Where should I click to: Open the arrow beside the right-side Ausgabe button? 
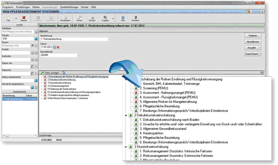(x=260, y=48)
